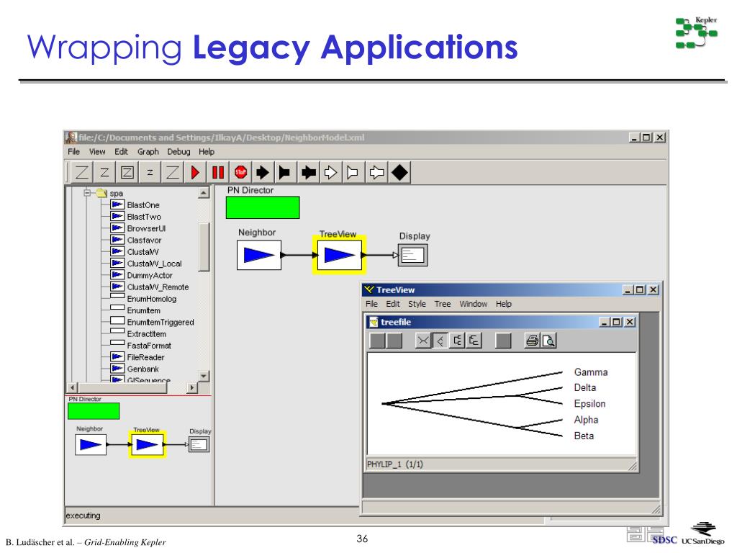Pause execution using the red pause button
This screenshot has width=737, height=553.
point(217,172)
